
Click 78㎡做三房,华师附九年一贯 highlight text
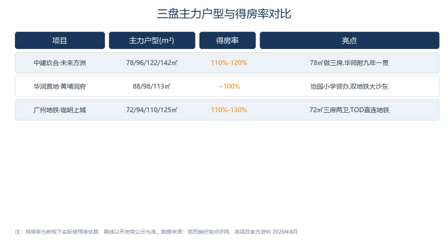point(349,63)
